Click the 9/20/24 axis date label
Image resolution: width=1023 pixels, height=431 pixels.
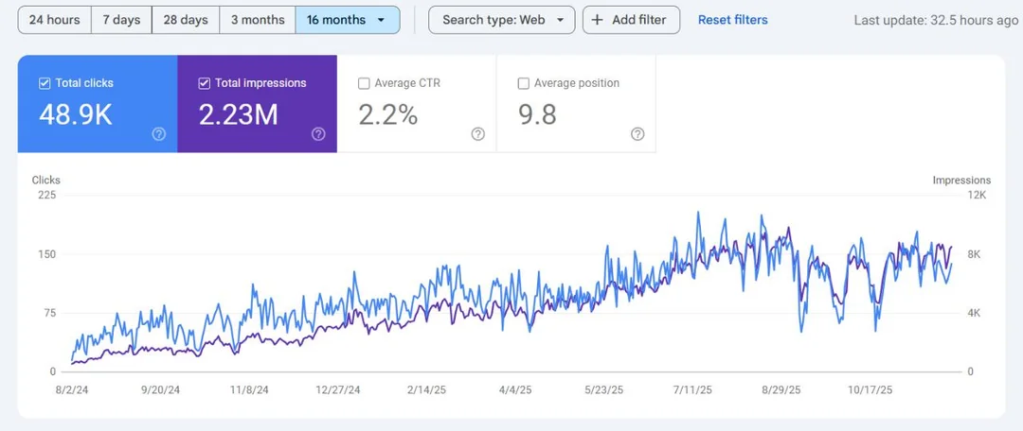pyautogui.click(x=160, y=390)
